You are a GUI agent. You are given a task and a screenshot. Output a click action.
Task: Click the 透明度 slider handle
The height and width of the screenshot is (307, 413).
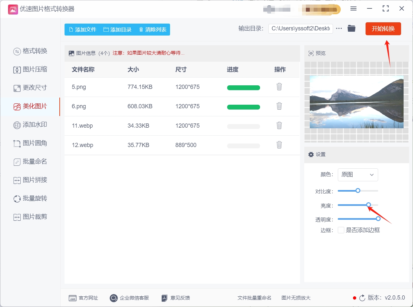(378, 219)
